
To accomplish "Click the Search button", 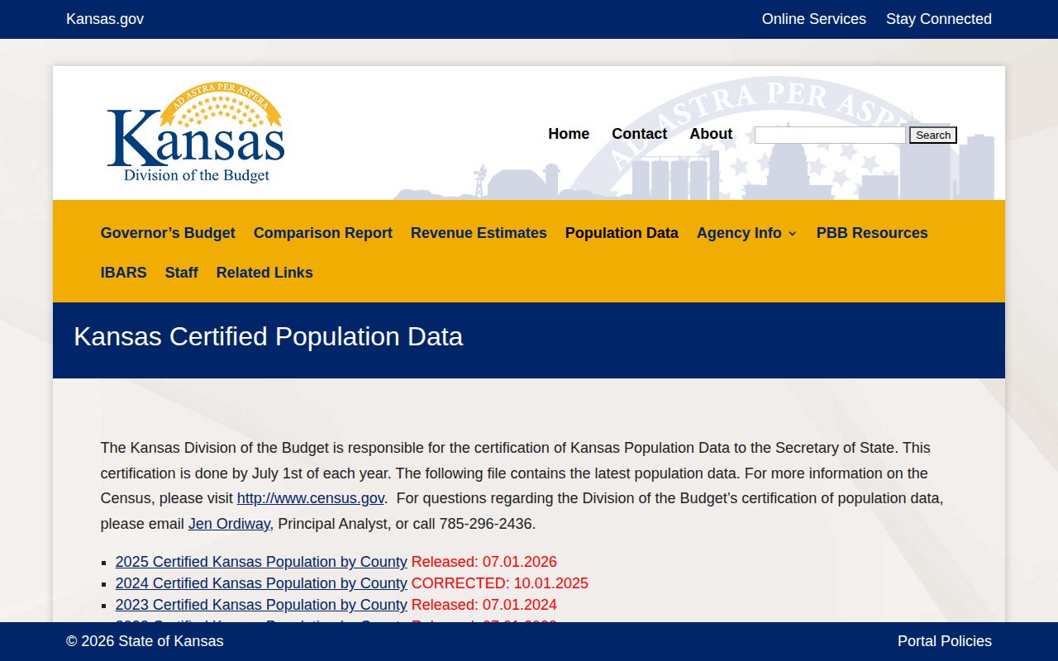I will point(933,135).
